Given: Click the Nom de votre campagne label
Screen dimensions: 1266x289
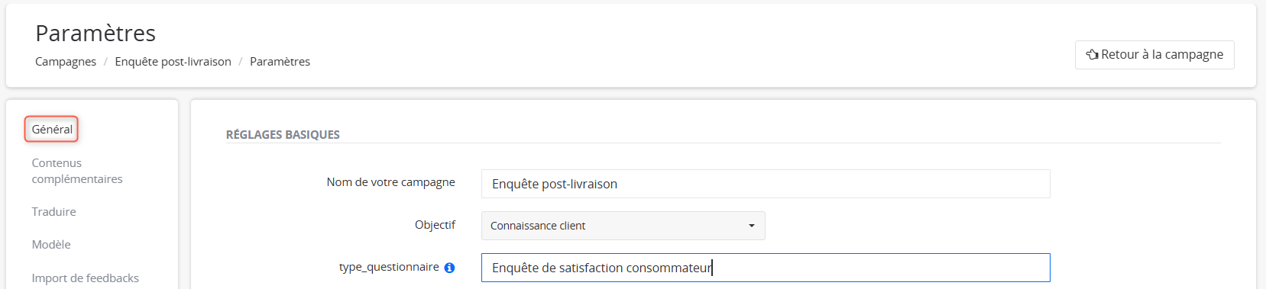Looking at the screenshot, I should 390,182.
